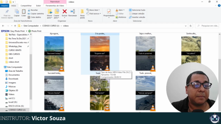Open the Propriedades icon in ribbon

109,11
